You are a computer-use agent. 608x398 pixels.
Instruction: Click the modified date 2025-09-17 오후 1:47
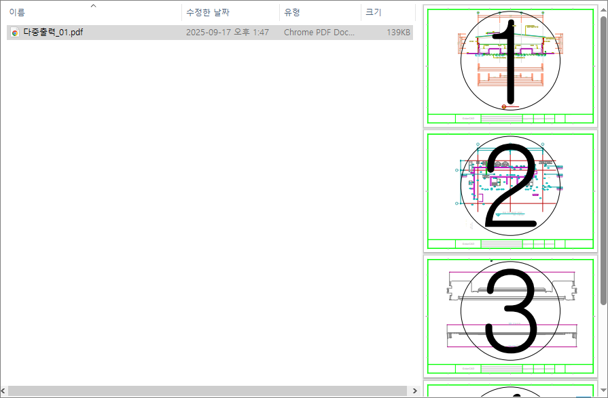(x=227, y=33)
